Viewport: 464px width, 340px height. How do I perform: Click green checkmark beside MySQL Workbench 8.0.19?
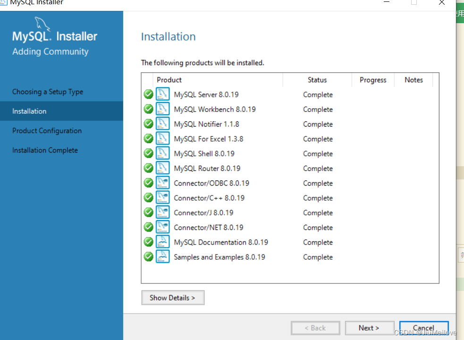[149, 109]
